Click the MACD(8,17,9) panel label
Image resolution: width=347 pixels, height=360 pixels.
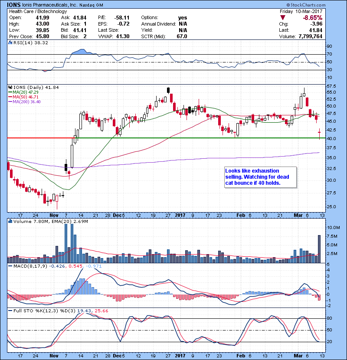tap(30, 266)
